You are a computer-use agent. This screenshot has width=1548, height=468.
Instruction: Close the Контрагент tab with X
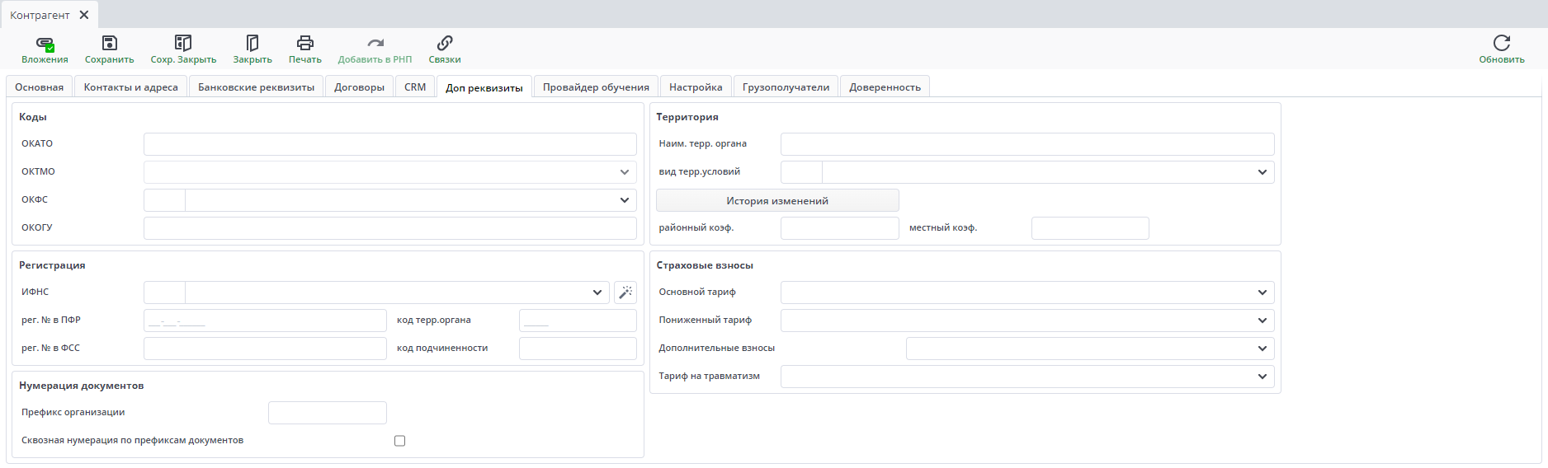[84, 15]
